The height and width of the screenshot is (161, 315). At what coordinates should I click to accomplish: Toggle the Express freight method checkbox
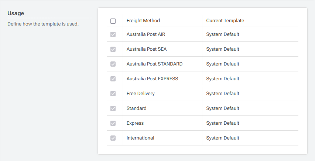[113, 123]
